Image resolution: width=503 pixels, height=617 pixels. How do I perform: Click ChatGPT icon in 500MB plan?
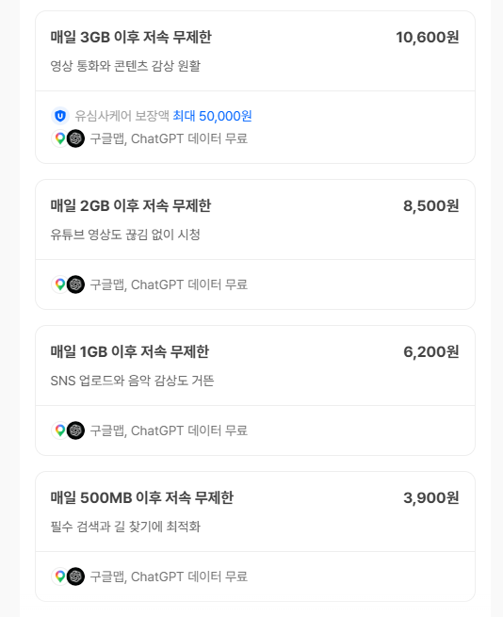[x=75, y=576]
